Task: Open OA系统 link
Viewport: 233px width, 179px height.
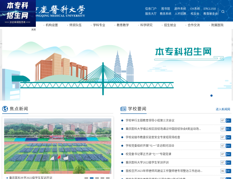Action: coord(195,9)
